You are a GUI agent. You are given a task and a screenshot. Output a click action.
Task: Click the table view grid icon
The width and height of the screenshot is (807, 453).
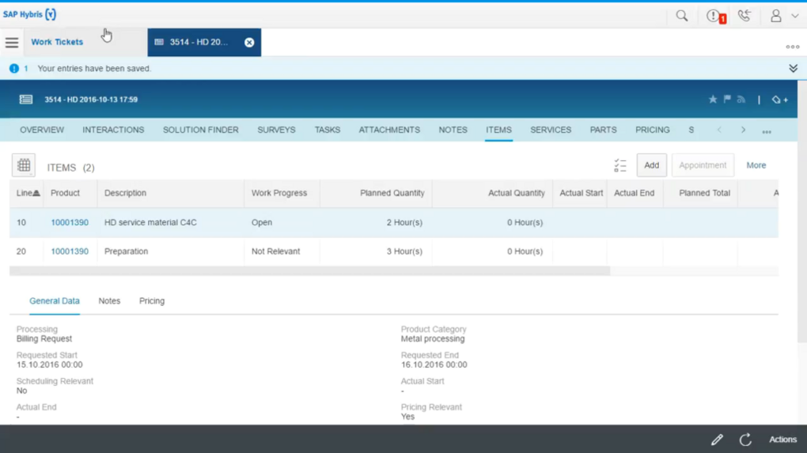click(x=24, y=165)
